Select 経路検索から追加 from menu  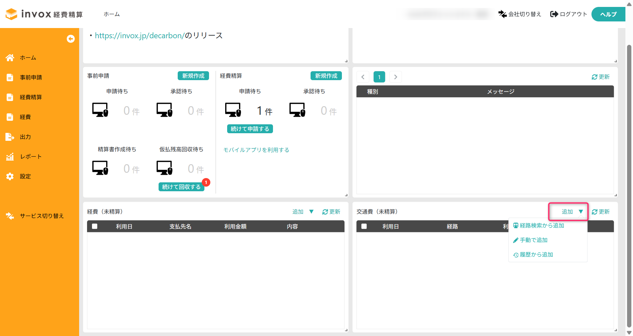[x=539, y=226]
